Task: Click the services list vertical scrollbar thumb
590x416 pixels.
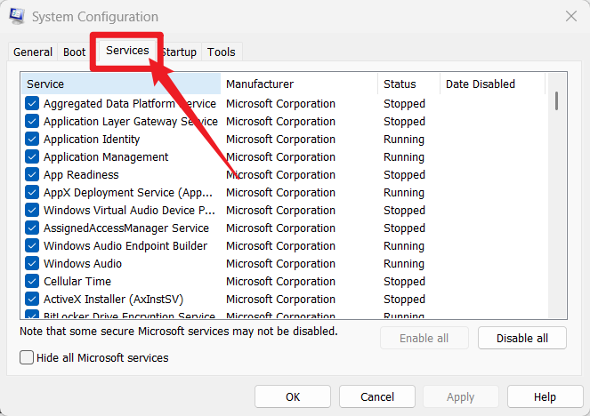Action: coord(556,100)
